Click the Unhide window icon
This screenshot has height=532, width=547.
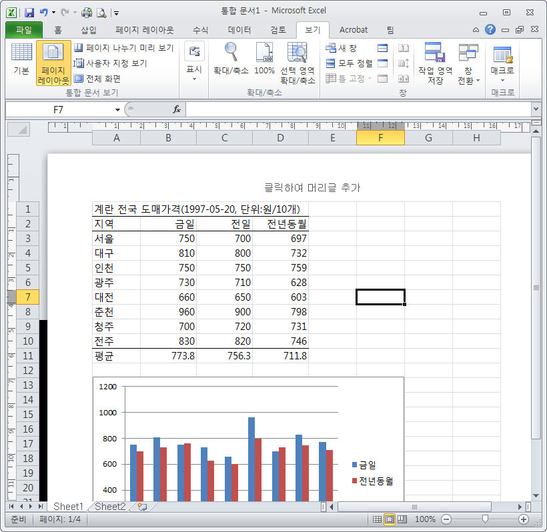coord(383,79)
